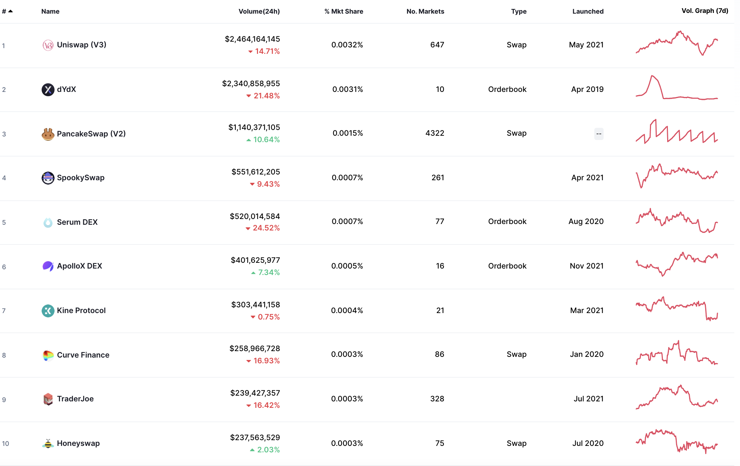This screenshot has width=740, height=466.
Task: Click dYdX's 7-day volume sparkline
Action: pos(676,89)
